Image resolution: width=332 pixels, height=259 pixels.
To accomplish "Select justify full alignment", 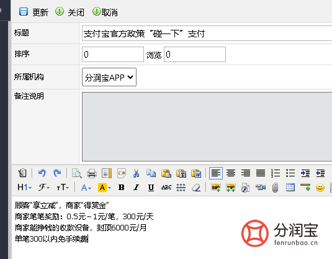I will click(x=261, y=173).
